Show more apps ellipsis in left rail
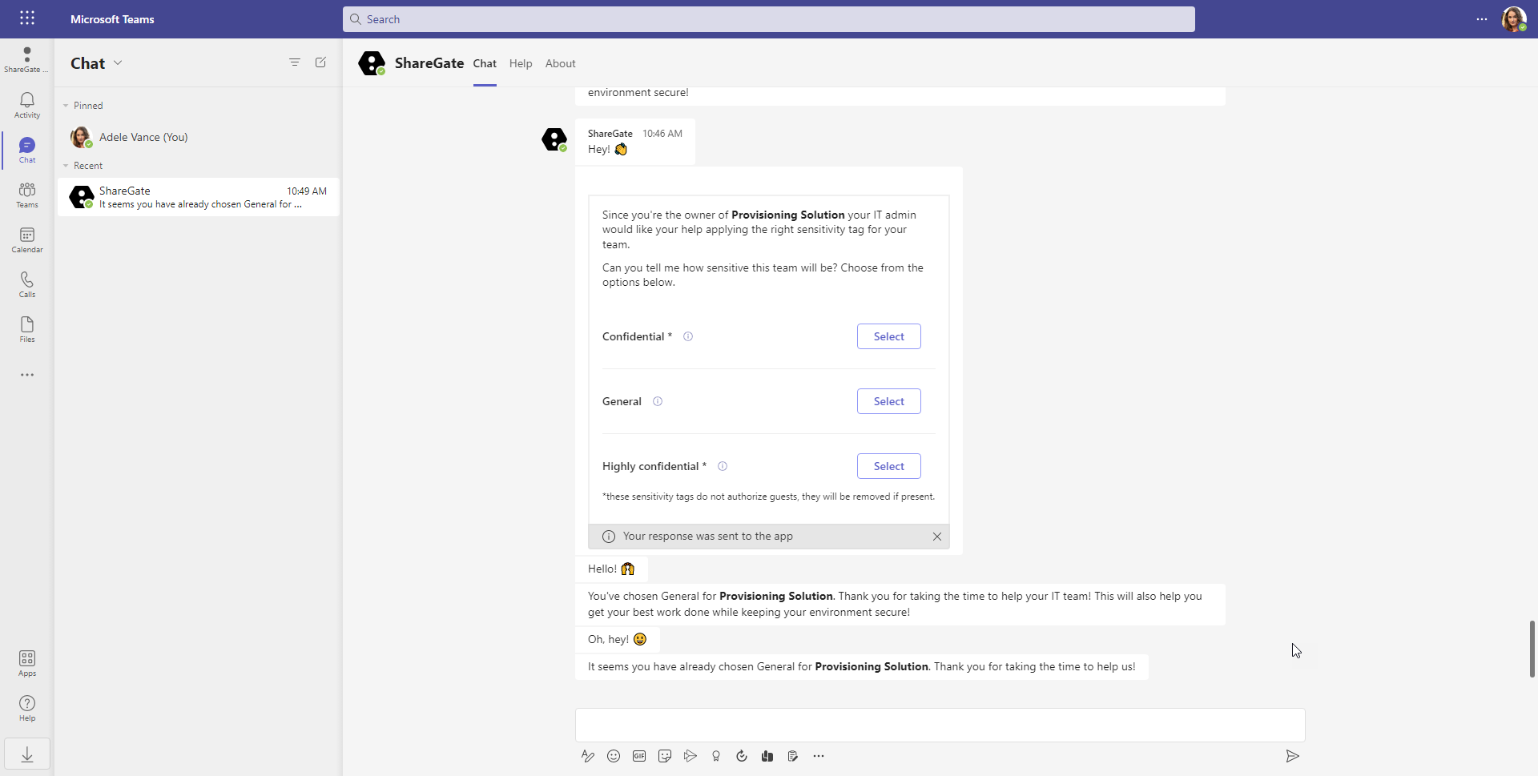This screenshot has height=776, width=1538. pyautogui.click(x=27, y=375)
